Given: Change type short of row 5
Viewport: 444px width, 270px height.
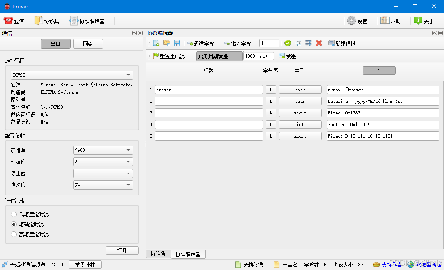Looking at the screenshot, I should click(x=300, y=136).
